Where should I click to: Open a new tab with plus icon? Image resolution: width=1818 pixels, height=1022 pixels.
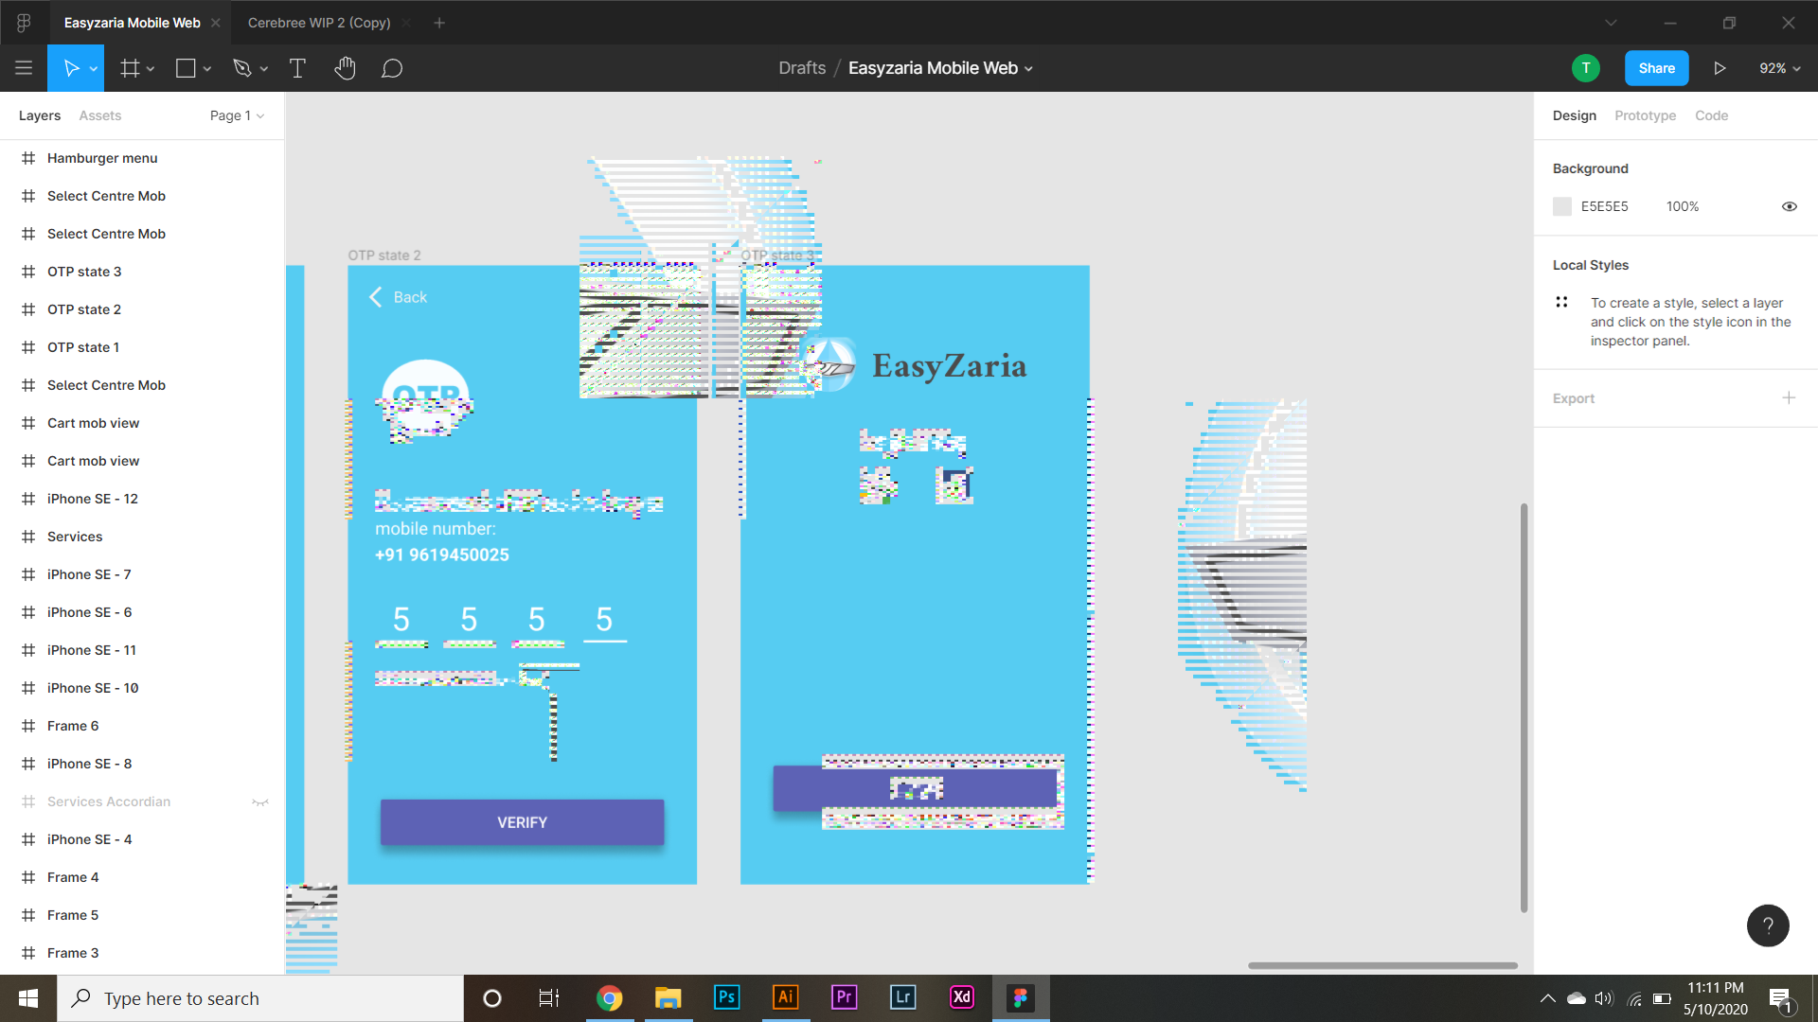(439, 23)
